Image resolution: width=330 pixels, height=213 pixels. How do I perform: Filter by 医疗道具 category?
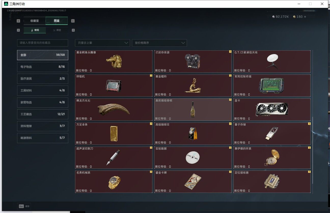pyautogui.click(x=43, y=79)
